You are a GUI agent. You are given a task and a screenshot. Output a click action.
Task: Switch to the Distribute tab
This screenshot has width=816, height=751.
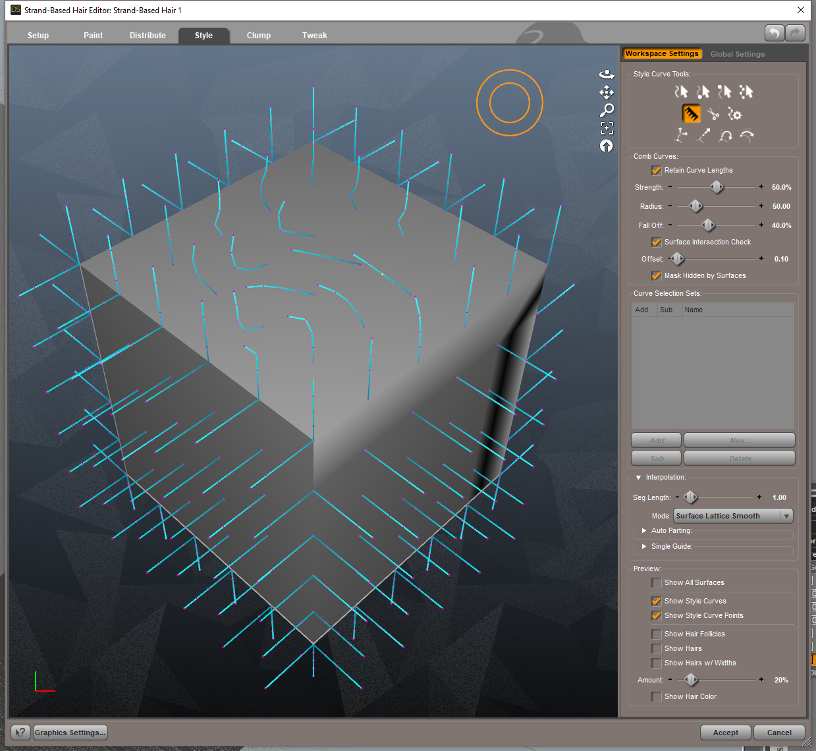148,36
